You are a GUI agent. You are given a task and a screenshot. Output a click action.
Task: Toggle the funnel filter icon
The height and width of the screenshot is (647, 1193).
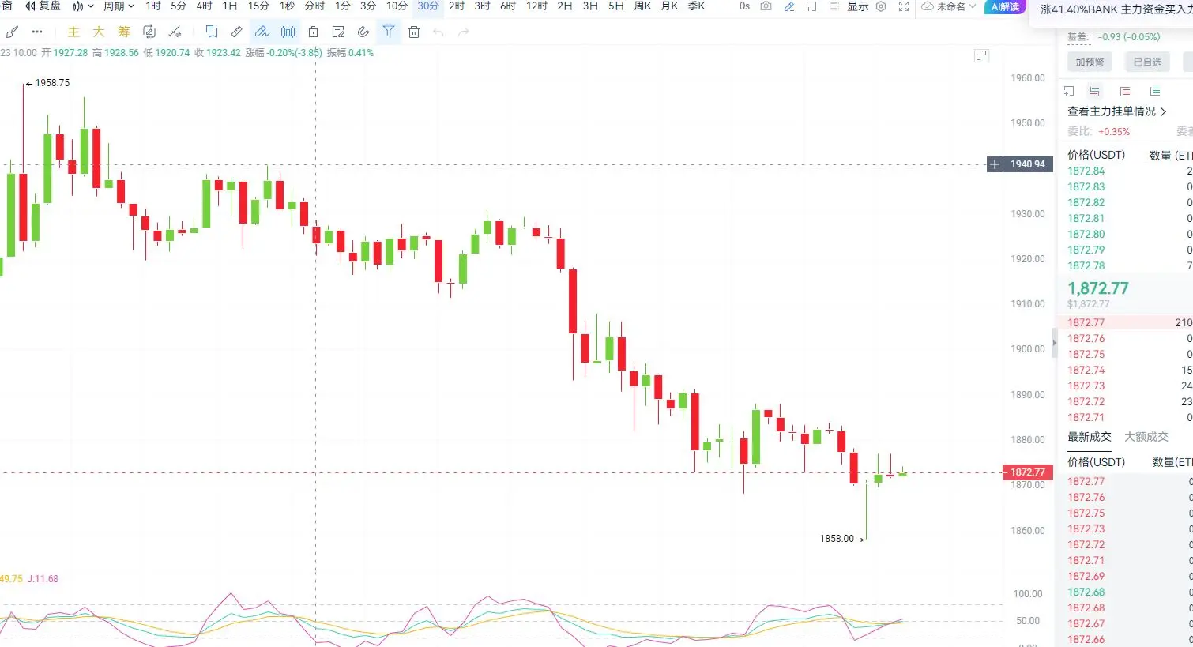(389, 32)
